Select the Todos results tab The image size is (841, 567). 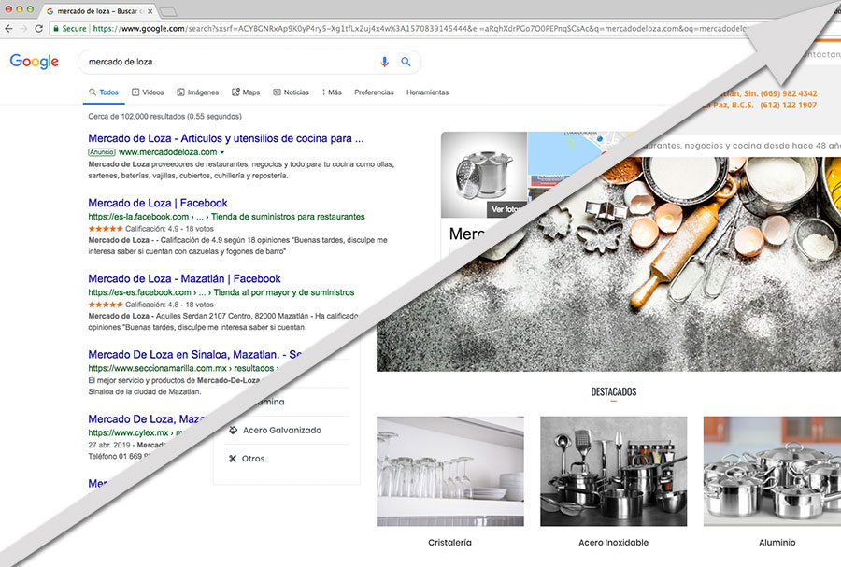(x=104, y=92)
